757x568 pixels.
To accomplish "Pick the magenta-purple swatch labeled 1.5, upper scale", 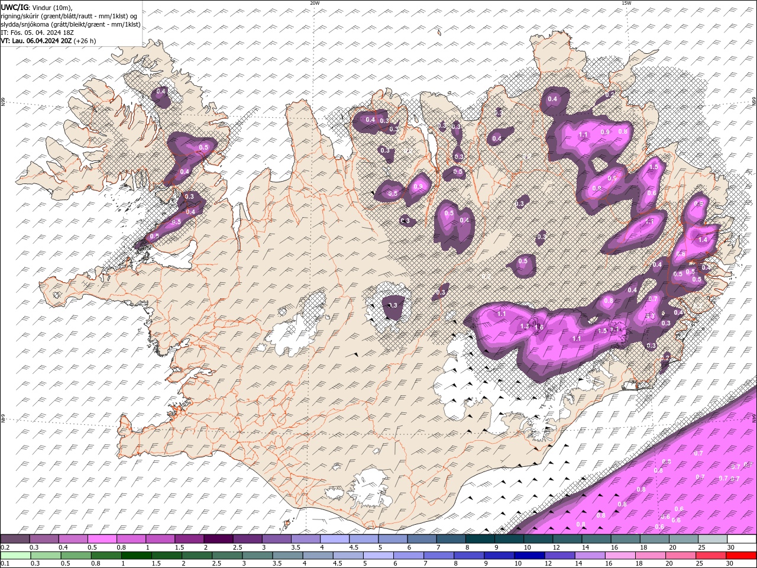I will pos(189,539).
